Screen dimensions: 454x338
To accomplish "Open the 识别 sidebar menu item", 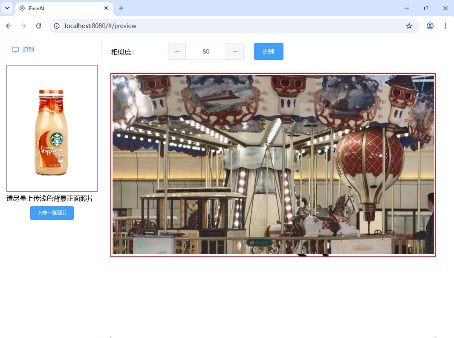I will click(23, 50).
